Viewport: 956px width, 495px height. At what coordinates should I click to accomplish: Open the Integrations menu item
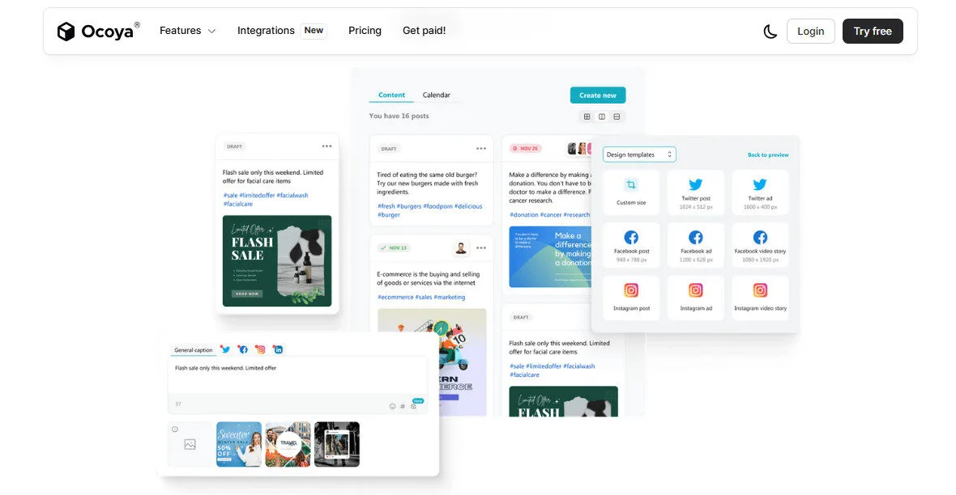click(x=265, y=31)
